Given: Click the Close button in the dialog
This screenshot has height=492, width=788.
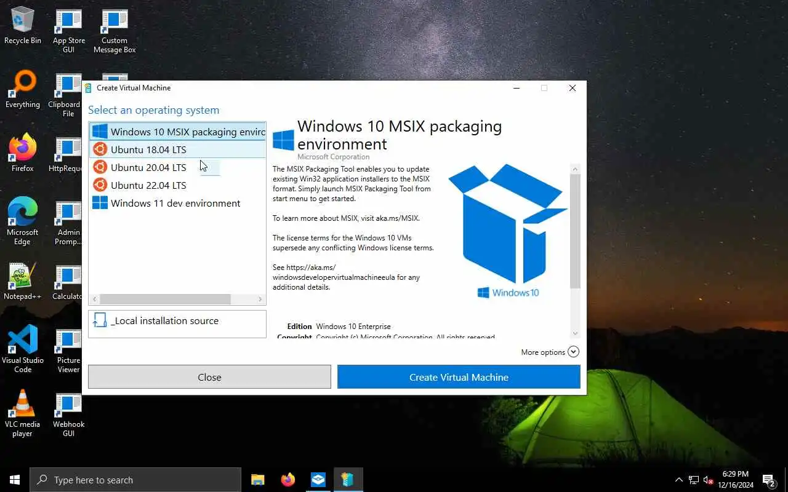Looking at the screenshot, I should tap(209, 377).
